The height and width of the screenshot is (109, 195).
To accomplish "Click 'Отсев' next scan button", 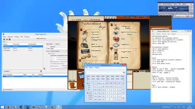I will pyautogui.click(x=57, y=44).
